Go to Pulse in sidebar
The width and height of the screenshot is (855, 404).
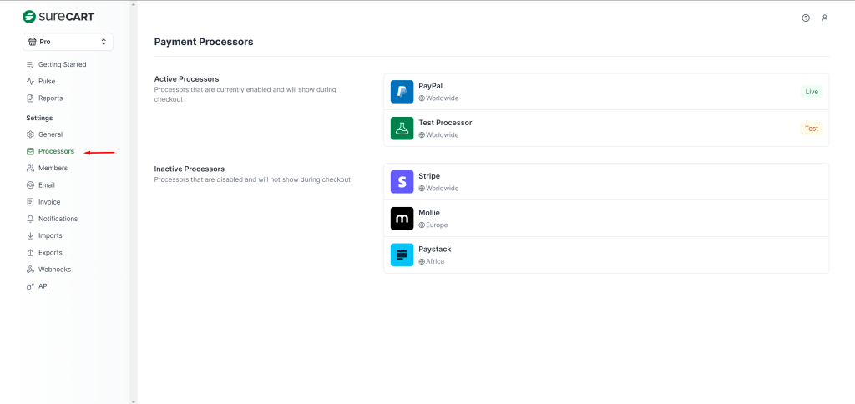click(x=47, y=81)
